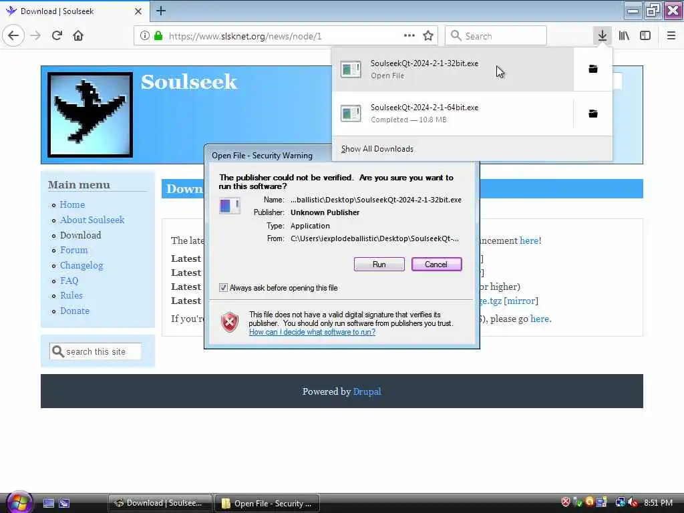
Task: Switch to Download | Soulseek taskbar button
Action: click(160, 504)
